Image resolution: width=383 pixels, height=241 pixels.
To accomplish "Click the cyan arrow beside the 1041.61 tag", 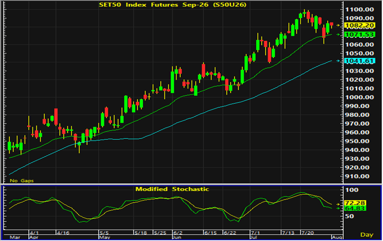I will click(338, 61).
